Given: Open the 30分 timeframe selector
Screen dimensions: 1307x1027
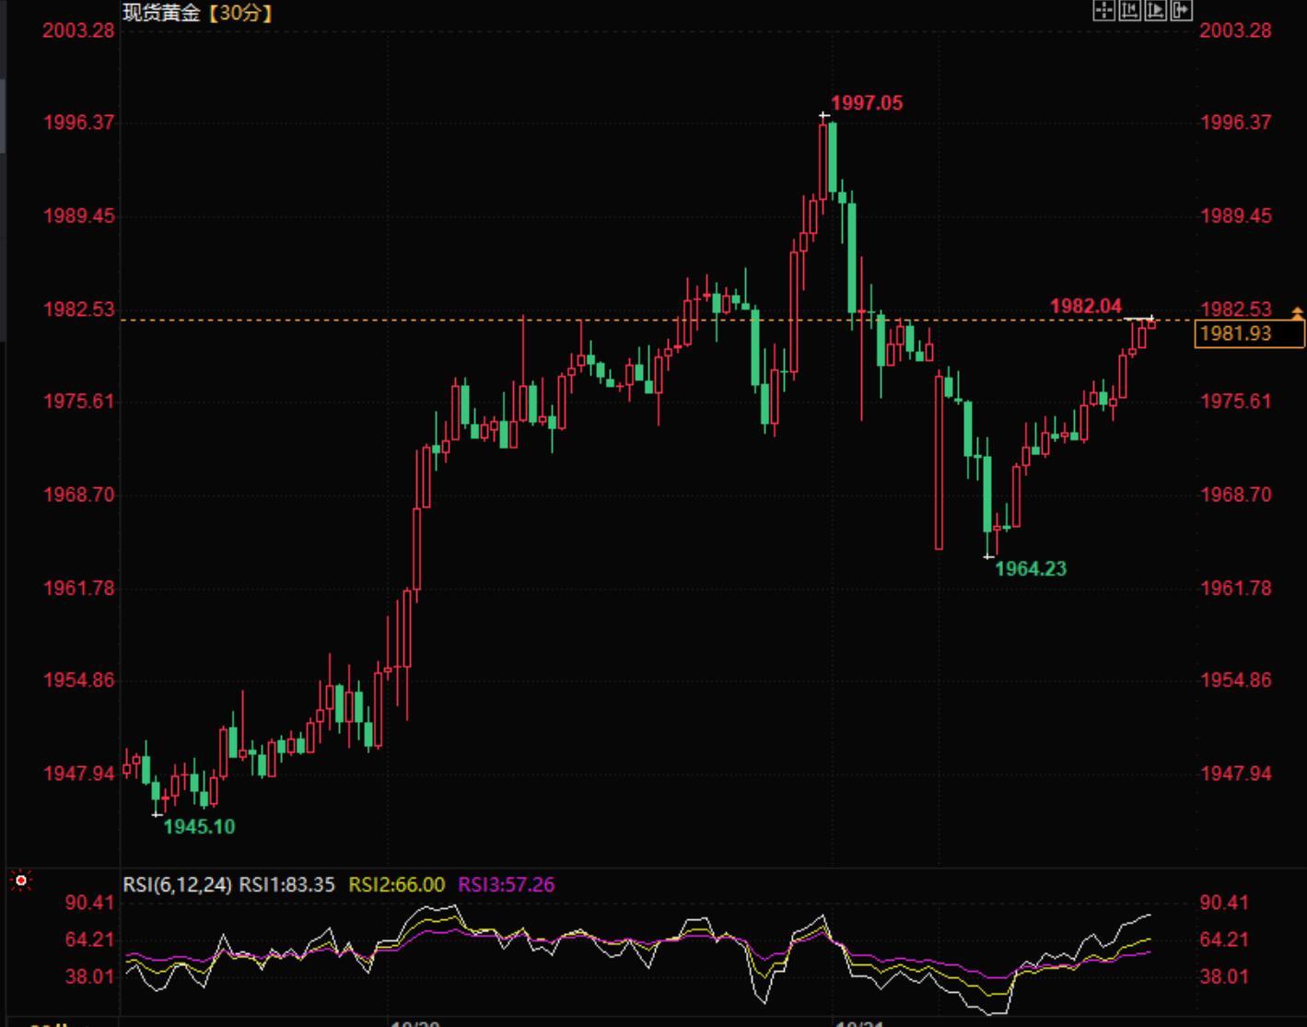Looking at the screenshot, I should [x=239, y=13].
